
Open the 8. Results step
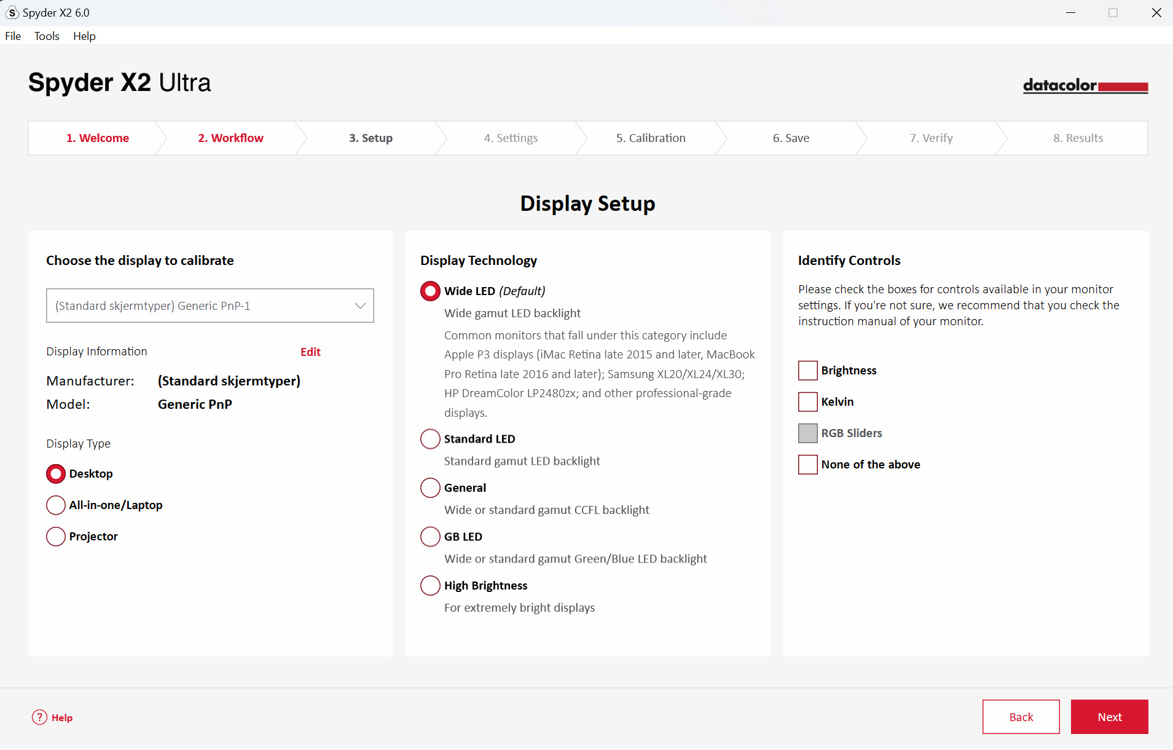[1078, 138]
